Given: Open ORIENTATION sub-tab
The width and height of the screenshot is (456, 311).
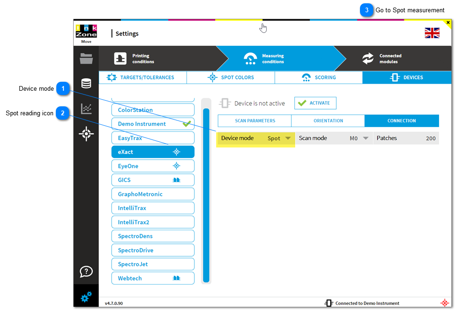Looking at the screenshot, I should click(x=328, y=121).
